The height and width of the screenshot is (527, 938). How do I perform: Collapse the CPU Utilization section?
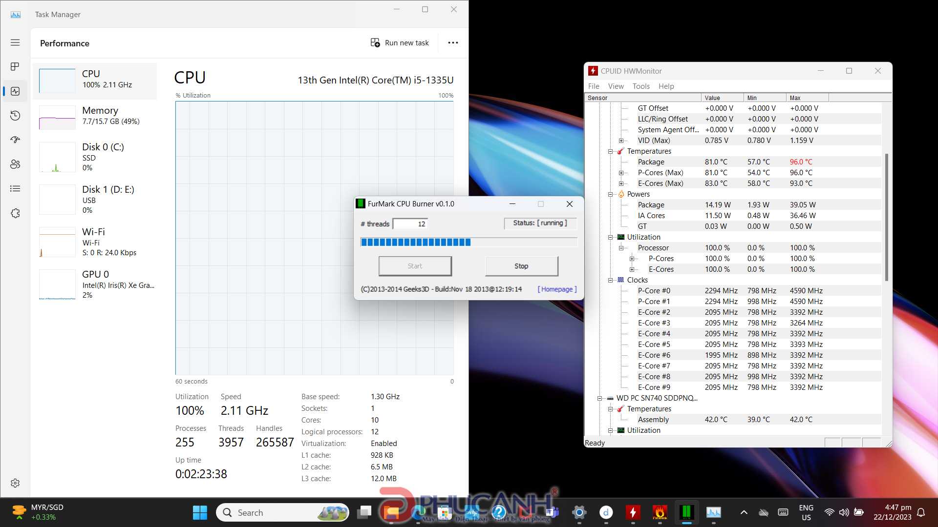click(610, 237)
